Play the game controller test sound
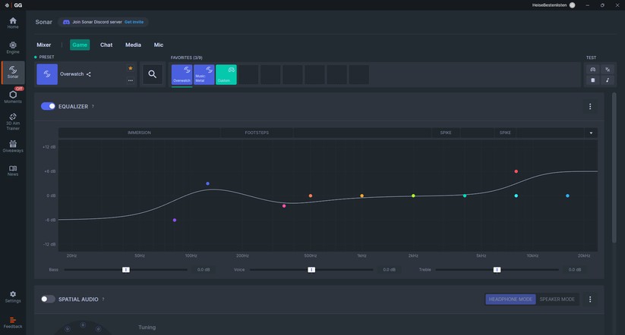The image size is (625, 335). pyautogui.click(x=592, y=69)
